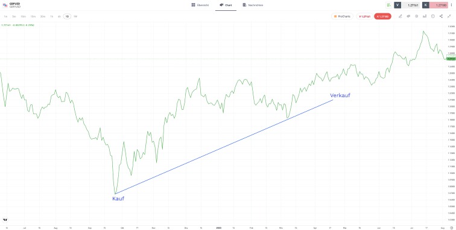
Task: Click the 'Kauf' annotation label
Action: click(x=118, y=199)
